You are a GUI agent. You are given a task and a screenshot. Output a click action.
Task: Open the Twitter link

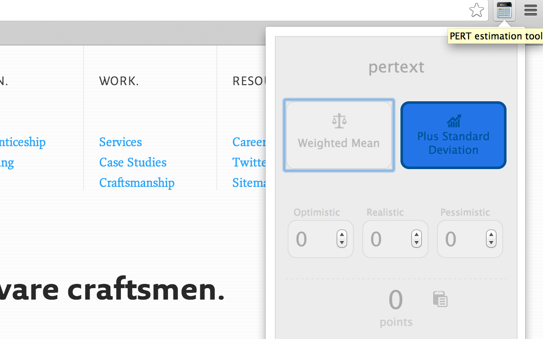[249, 162]
